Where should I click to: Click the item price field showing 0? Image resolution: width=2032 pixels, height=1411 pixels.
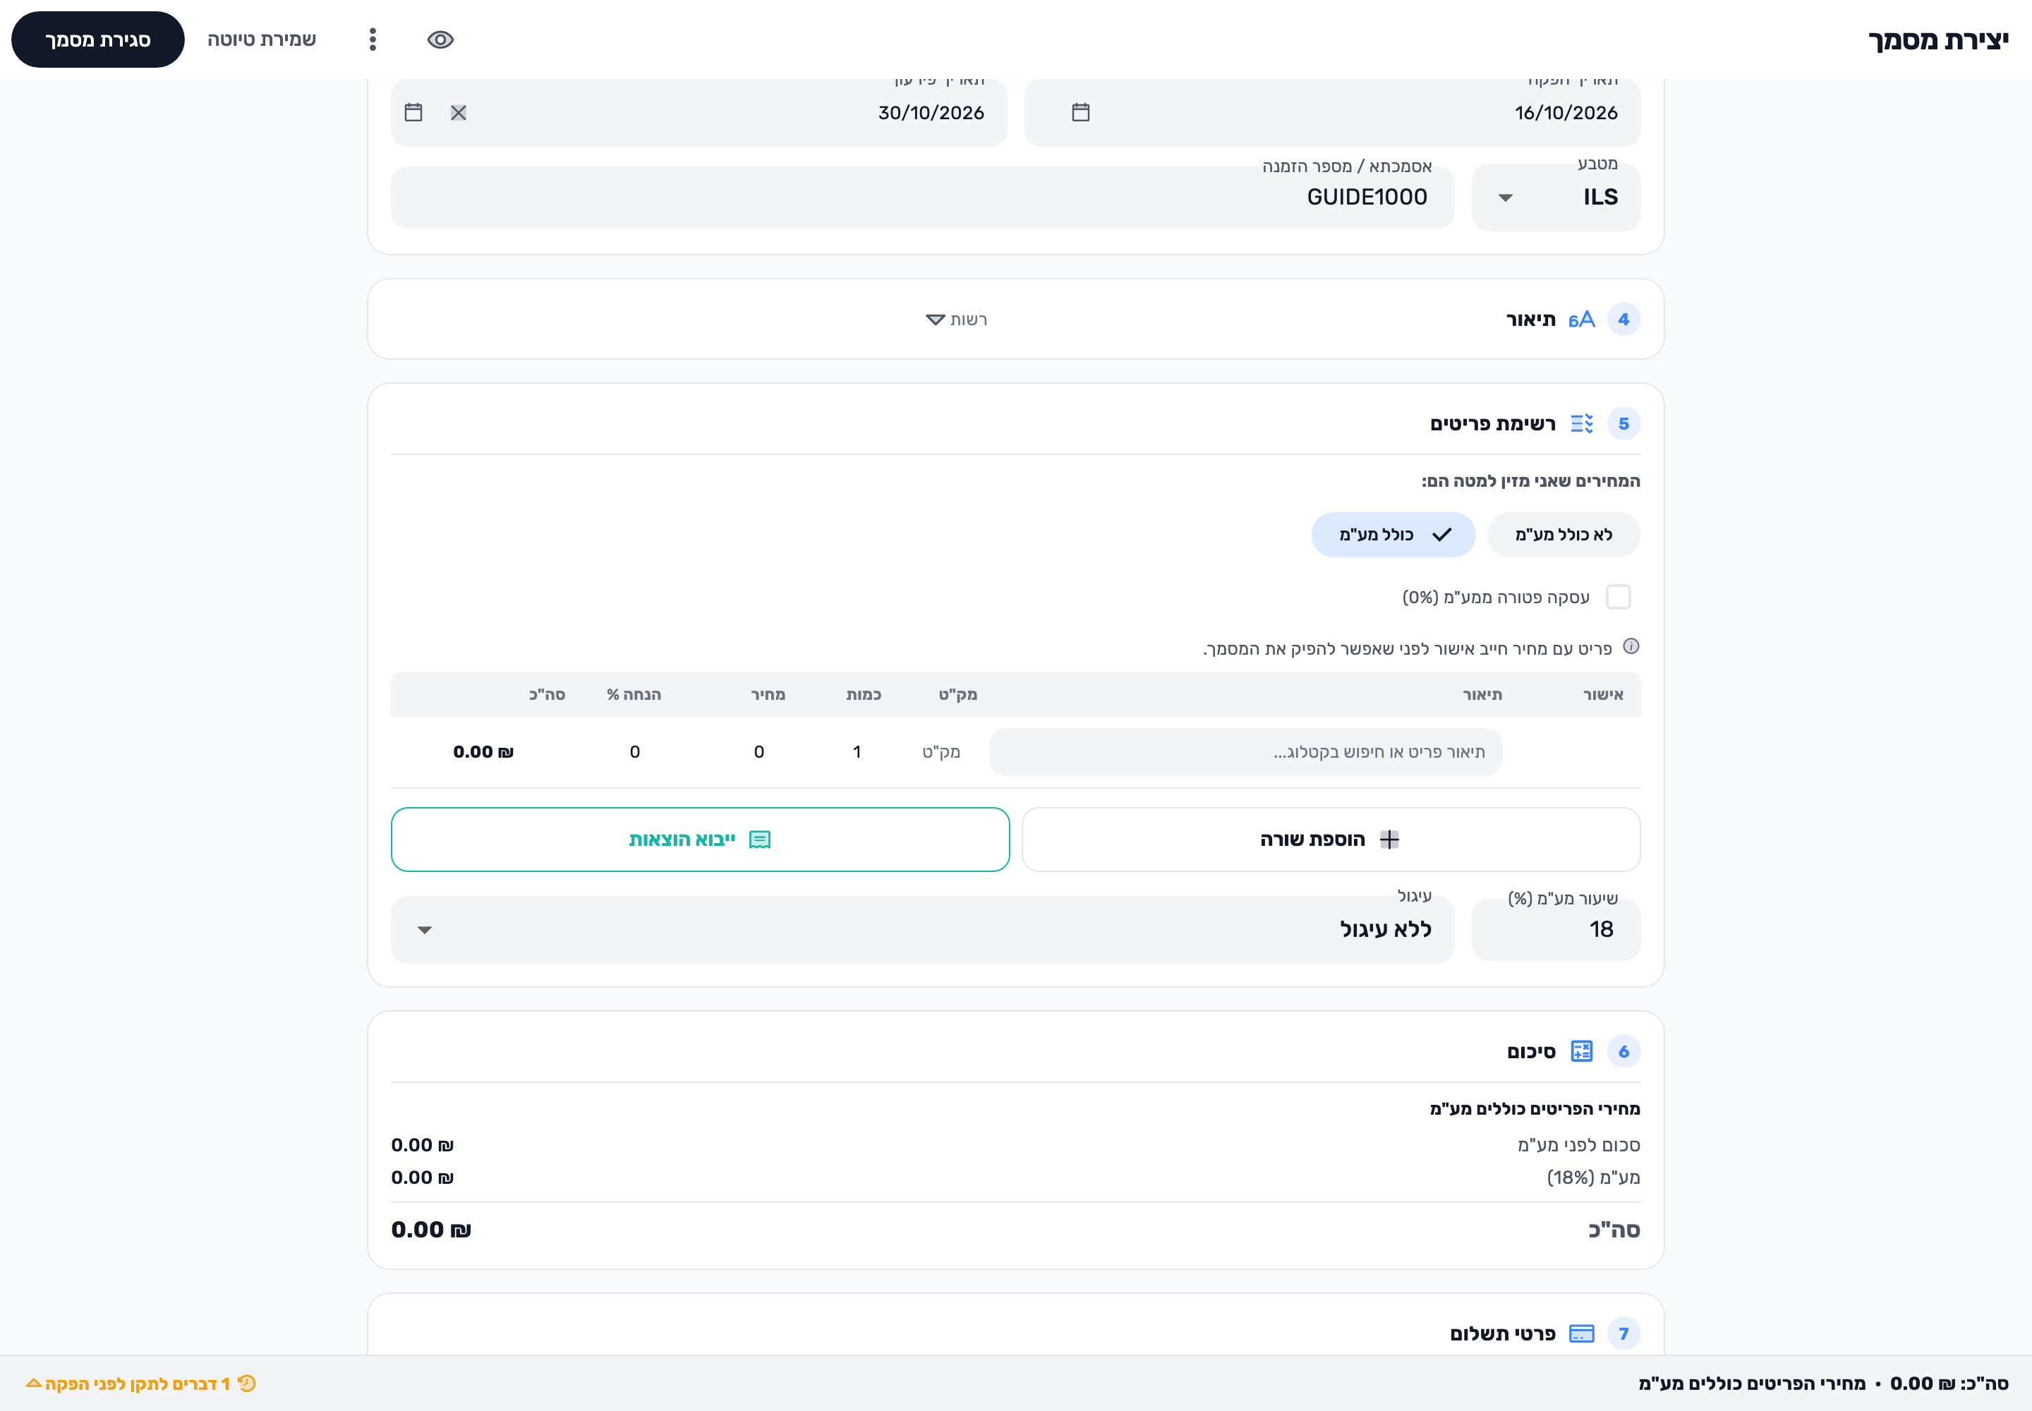tap(758, 751)
